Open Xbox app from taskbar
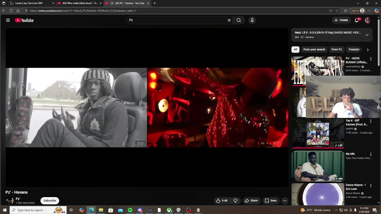Viewport: 381px width, 214px height. click(169, 210)
